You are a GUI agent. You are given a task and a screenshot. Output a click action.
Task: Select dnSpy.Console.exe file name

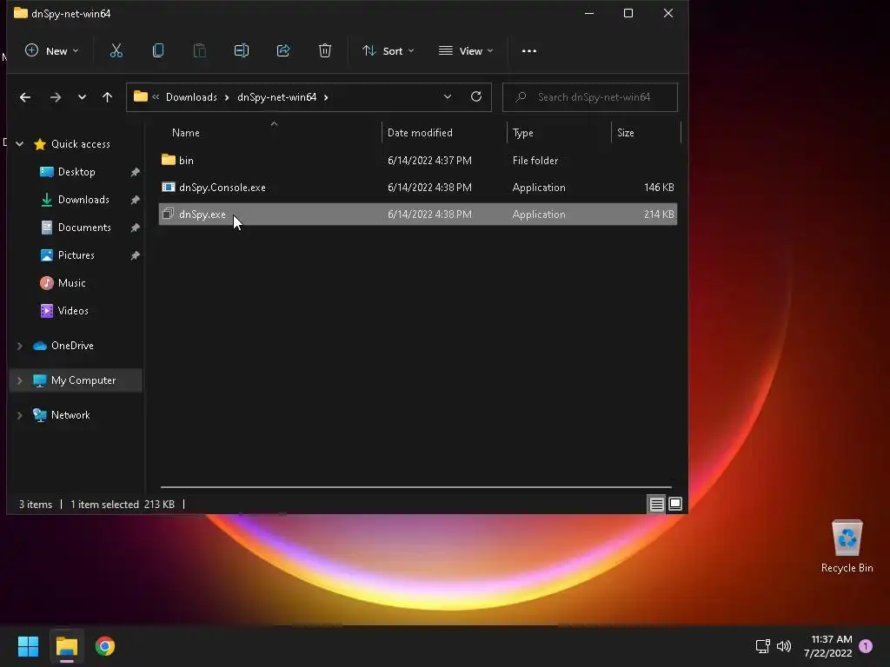click(222, 188)
